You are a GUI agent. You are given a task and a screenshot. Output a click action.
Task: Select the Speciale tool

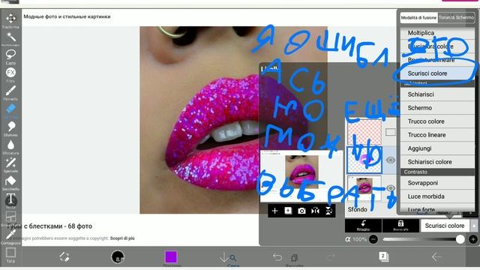coord(11,165)
